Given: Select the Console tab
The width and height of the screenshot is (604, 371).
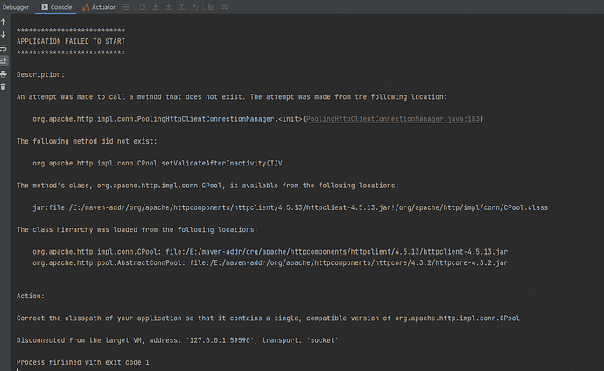Looking at the screenshot, I should 57,6.
